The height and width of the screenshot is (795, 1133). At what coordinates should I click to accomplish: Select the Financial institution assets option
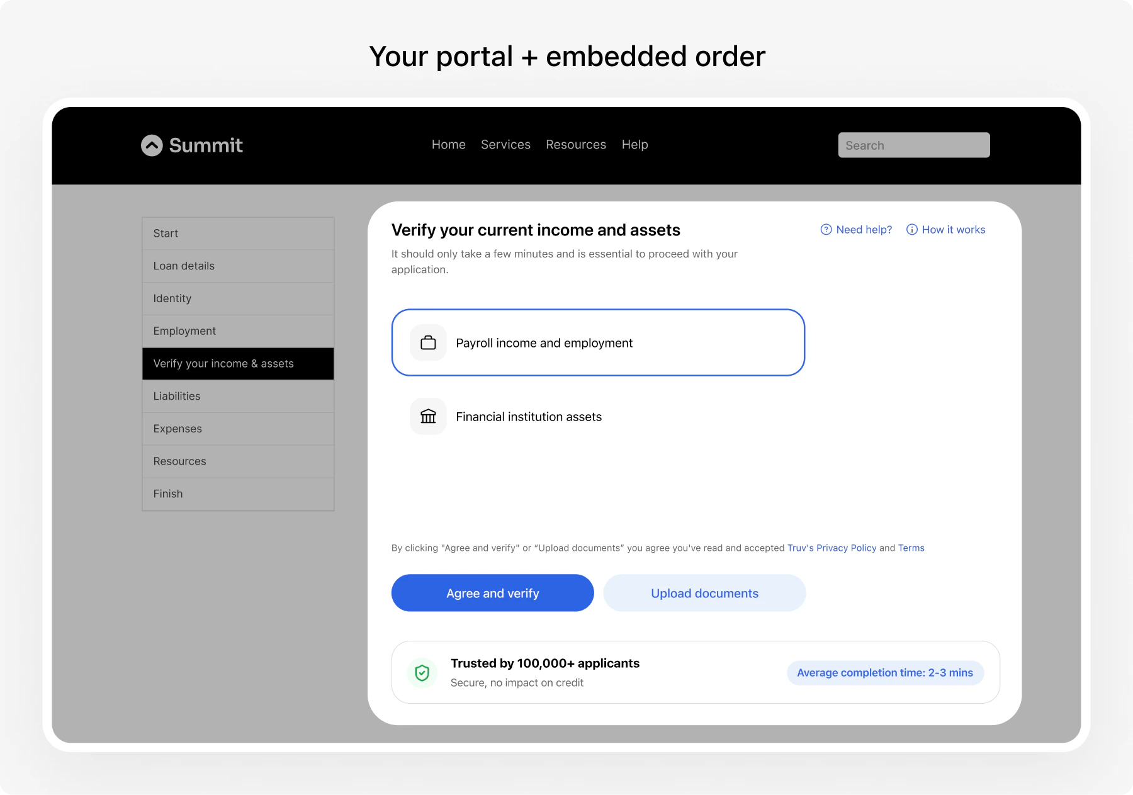[529, 416]
